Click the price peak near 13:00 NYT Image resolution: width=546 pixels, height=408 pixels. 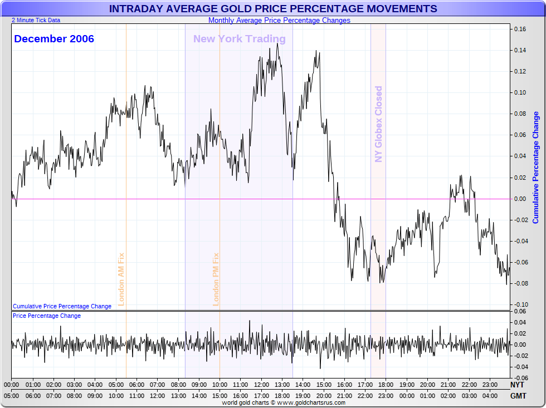point(277,45)
